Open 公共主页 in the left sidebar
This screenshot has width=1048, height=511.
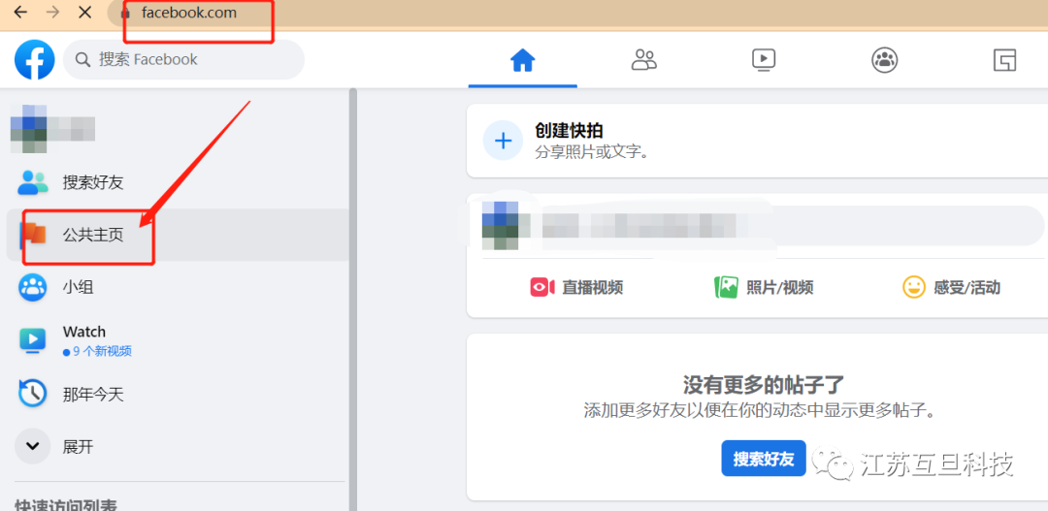click(x=93, y=235)
